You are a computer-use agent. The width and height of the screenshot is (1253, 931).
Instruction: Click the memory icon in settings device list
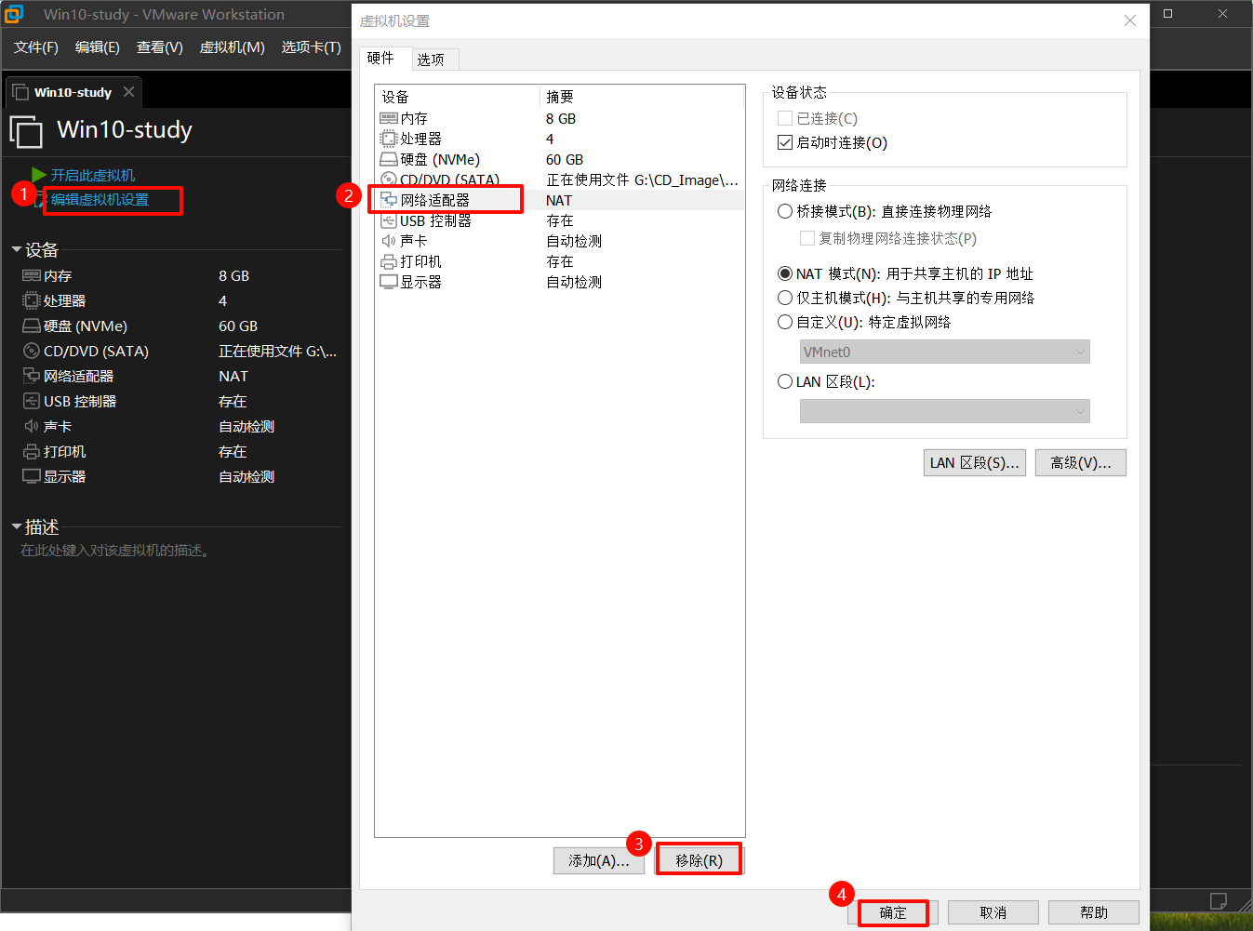pos(389,118)
